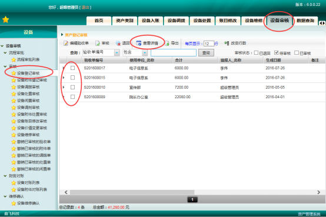Image resolution: width=326 pixels, height=217 pixels.
Task: Open 查看详情 view details icon
Action: point(138,43)
